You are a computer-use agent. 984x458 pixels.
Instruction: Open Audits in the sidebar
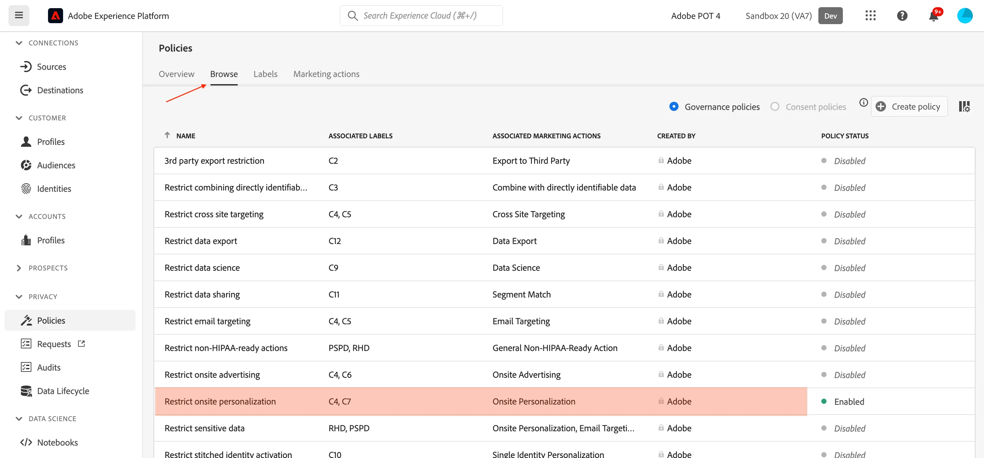48,368
